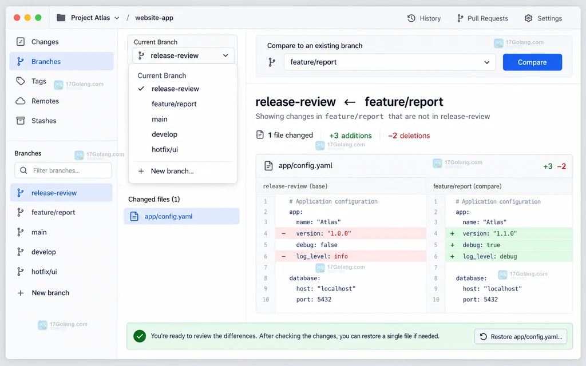
Task: Click the removed line log_level: info
Action: (351, 256)
